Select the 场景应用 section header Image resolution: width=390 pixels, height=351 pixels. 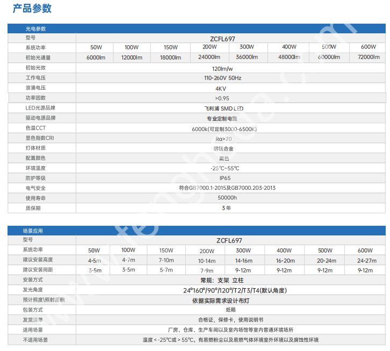tap(33, 231)
